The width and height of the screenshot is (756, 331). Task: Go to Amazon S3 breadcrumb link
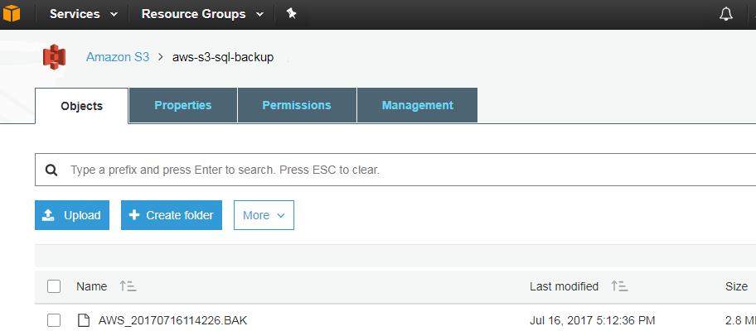(118, 58)
